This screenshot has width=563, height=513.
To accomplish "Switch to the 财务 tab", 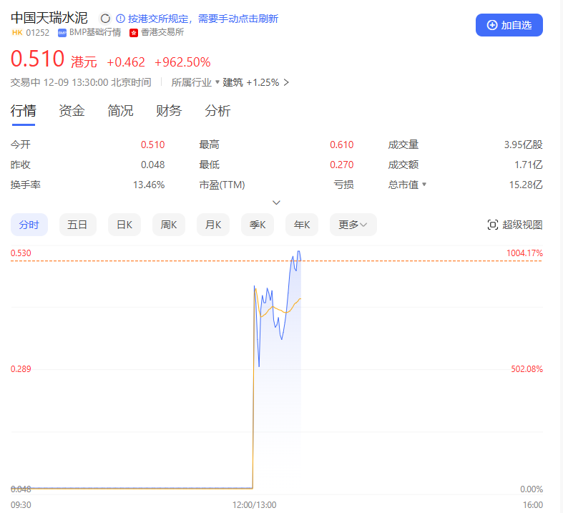I will (x=169, y=111).
